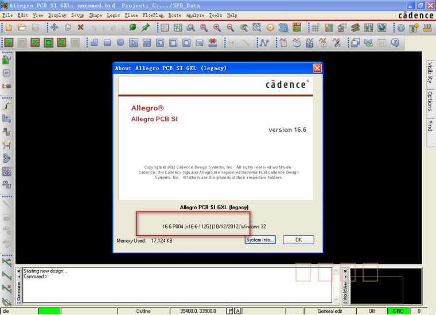Toggle the grid display icon
The width and height of the screenshot is (436, 315).
[x=316, y=27]
